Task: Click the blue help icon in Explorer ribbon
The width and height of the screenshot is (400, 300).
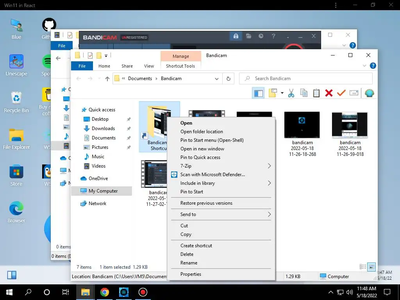Action: 373,66
